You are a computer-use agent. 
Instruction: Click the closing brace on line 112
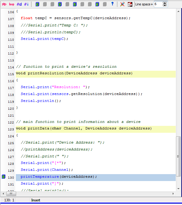pyautogui.click(x=17, y=52)
